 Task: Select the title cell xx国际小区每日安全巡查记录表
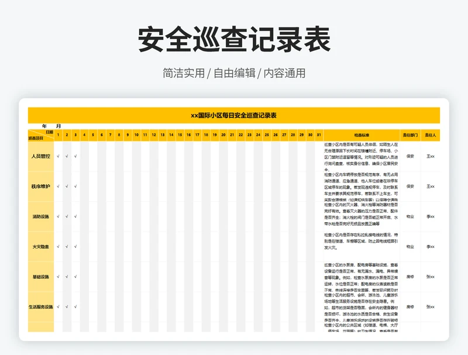(x=234, y=115)
